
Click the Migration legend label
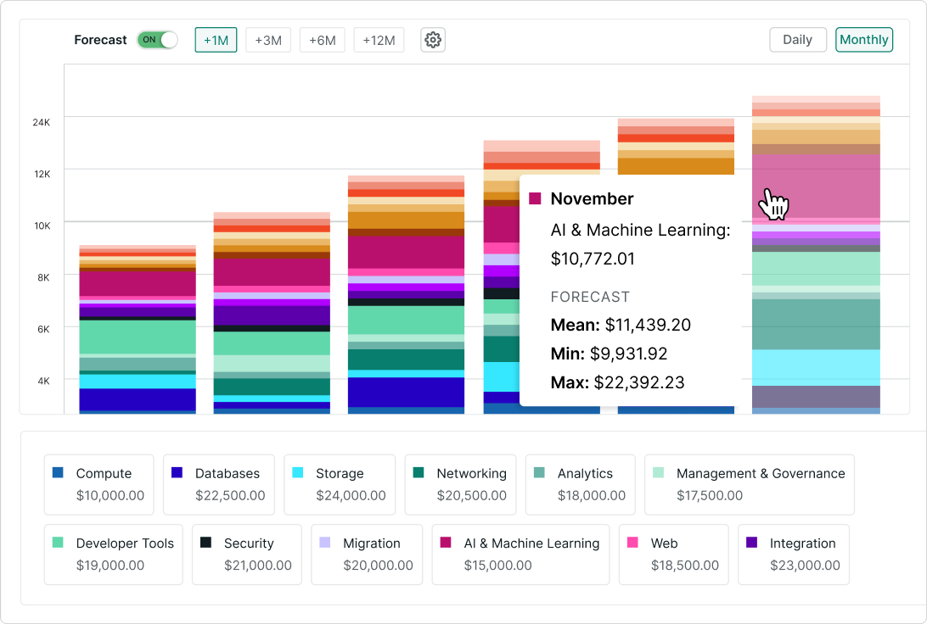coord(372,543)
